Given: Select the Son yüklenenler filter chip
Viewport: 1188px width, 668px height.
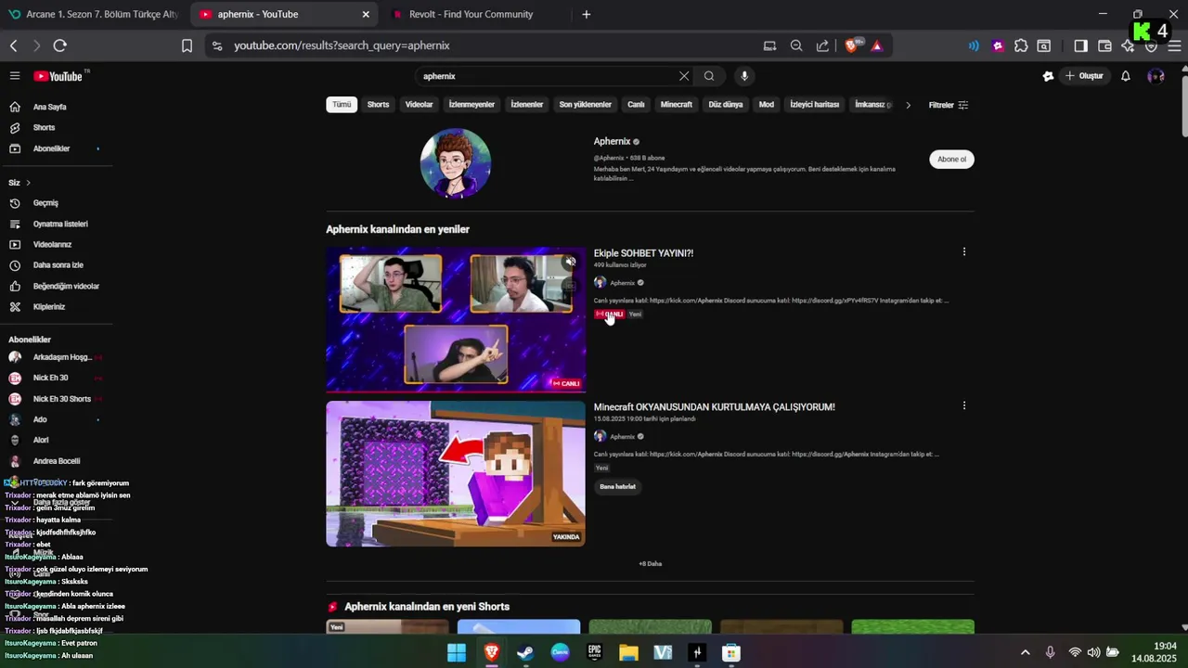Looking at the screenshot, I should (x=585, y=105).
